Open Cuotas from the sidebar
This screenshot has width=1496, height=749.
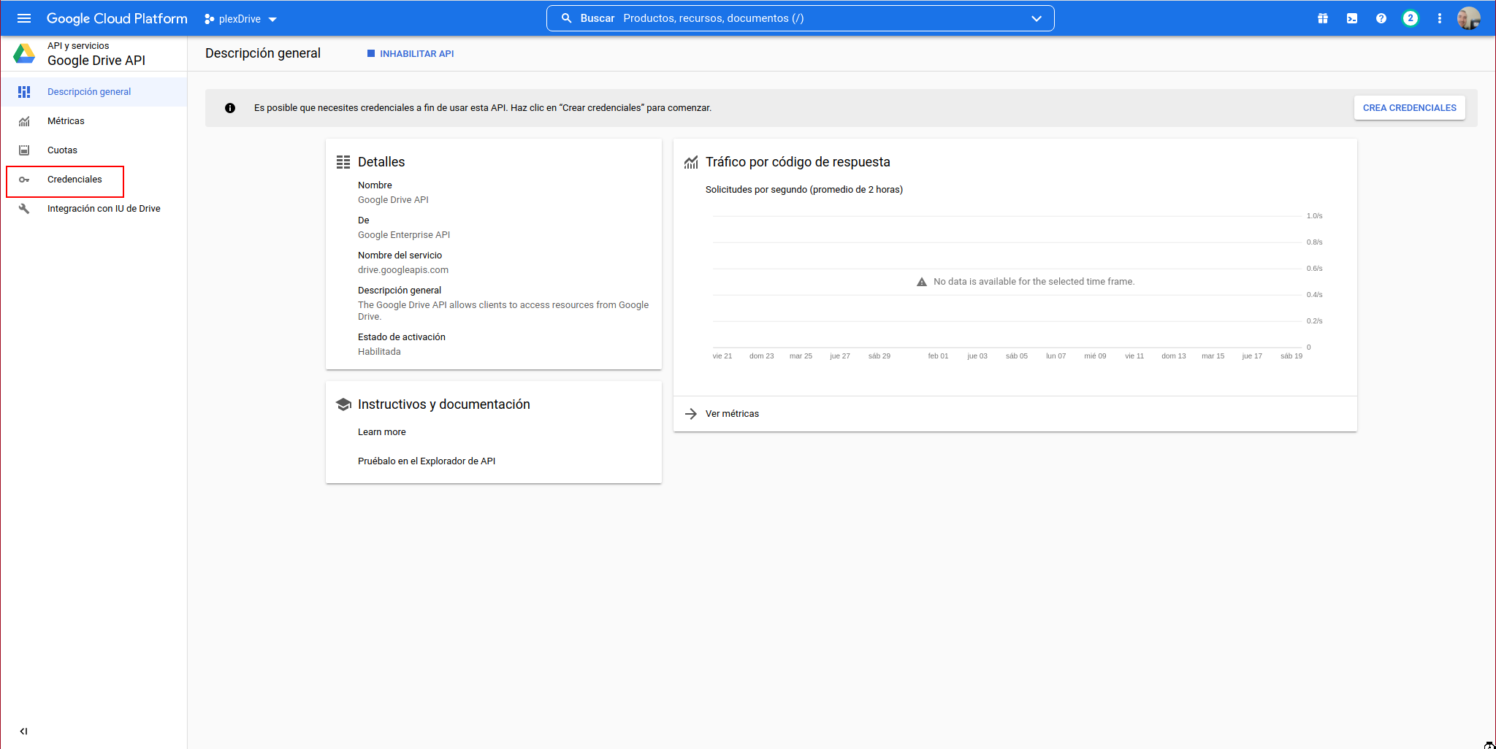pyautogui.click(x=62, y=150)
